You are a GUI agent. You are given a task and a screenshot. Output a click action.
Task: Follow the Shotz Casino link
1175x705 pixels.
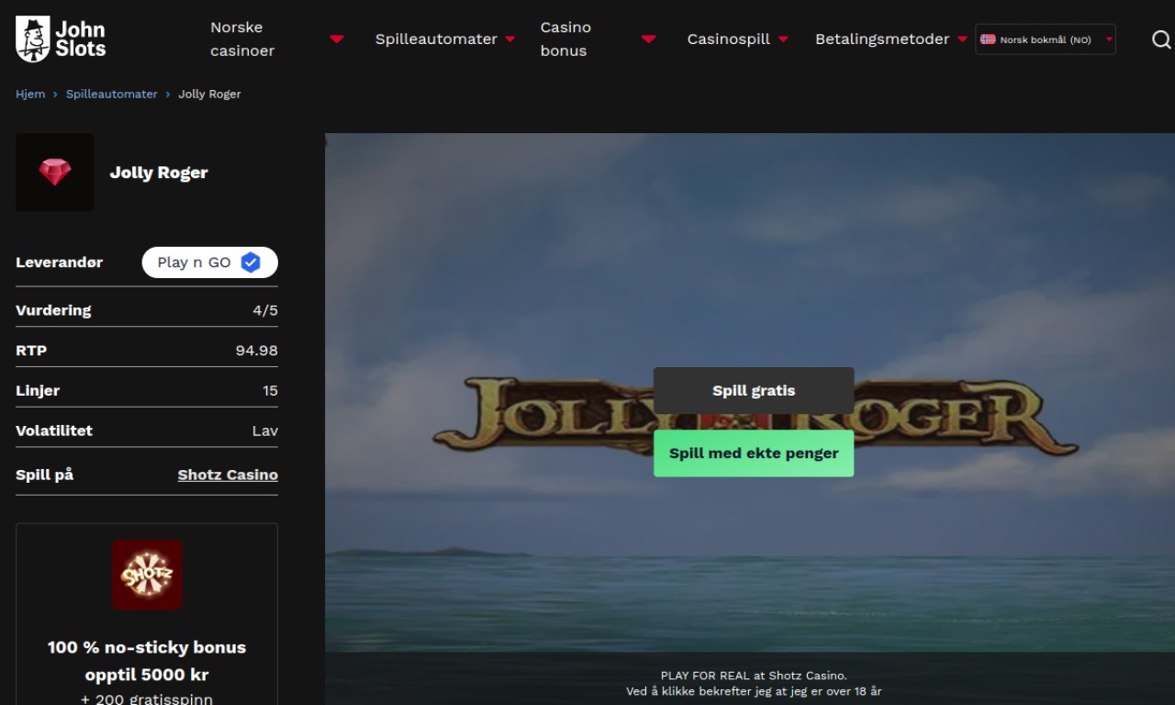228,476
